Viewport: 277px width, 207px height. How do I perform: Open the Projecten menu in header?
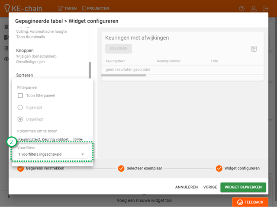[x=95, y=8]
